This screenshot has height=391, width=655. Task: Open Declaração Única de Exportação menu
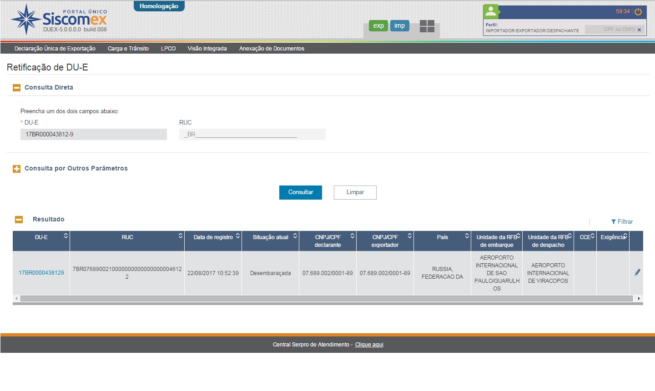coord(55,49)
